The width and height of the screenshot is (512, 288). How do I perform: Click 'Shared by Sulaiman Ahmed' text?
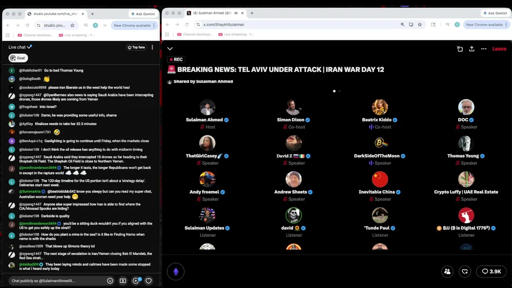pos(203,82)
